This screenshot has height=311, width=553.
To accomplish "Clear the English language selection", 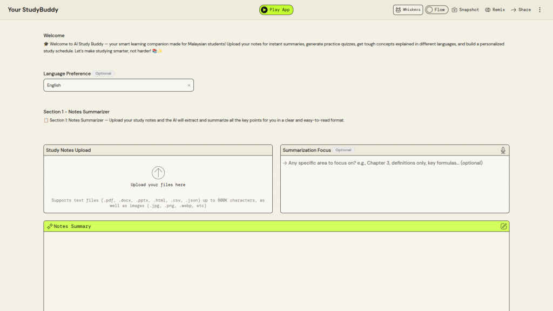I will click(189, 85).
